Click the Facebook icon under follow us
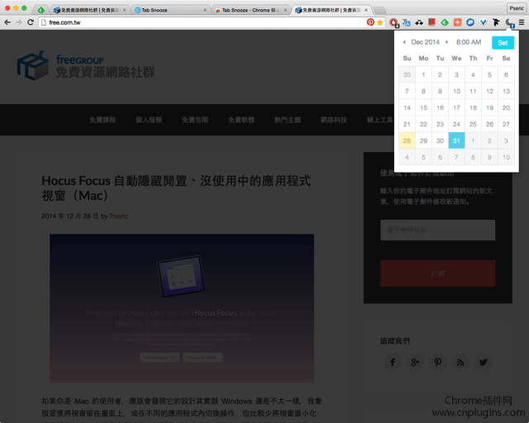The image size is (529, 423). click(x=393, y=362)
